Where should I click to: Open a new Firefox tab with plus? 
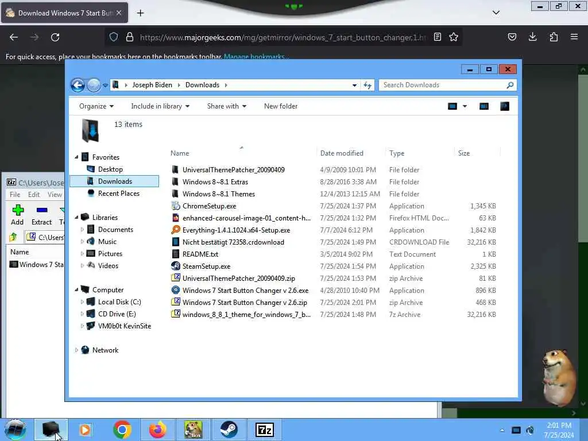pos(140,13)
